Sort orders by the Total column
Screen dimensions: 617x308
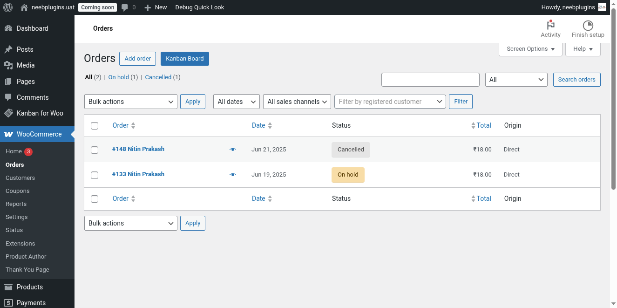tap(484, 125)
